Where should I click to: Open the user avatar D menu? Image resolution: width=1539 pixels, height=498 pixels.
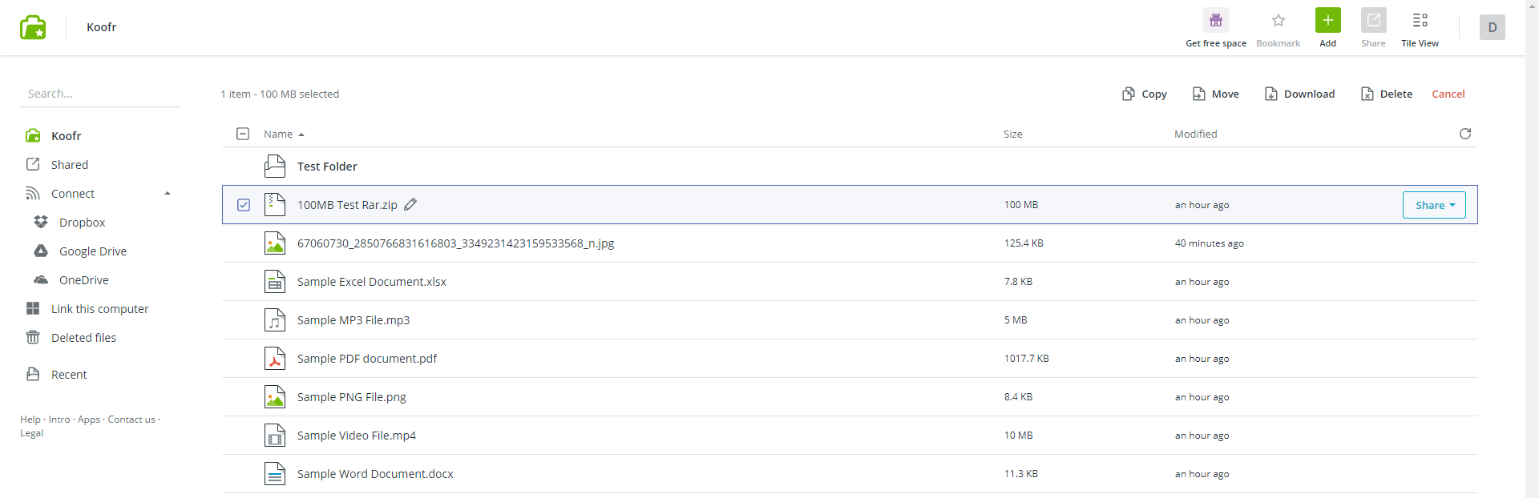(1492, 27)
